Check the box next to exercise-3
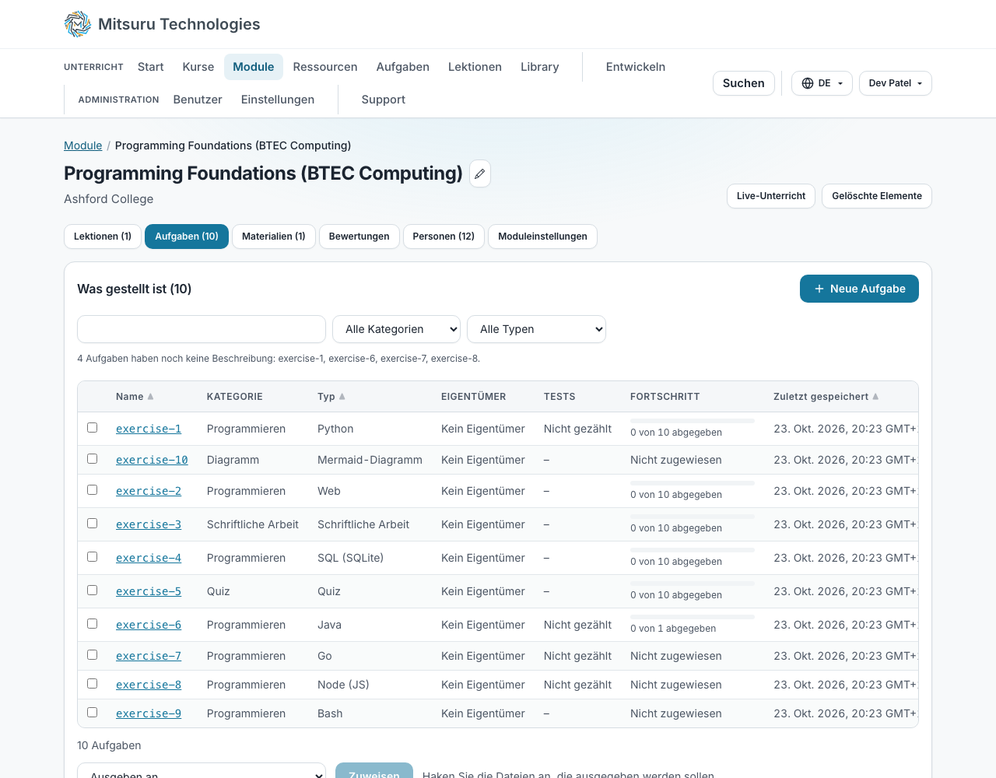996x778 pixels. (93, 524)
